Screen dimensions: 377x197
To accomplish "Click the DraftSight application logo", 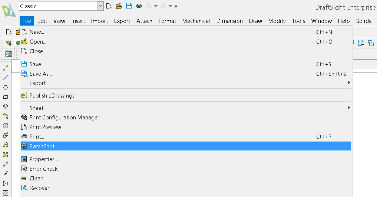I will [x=9, y=10].
